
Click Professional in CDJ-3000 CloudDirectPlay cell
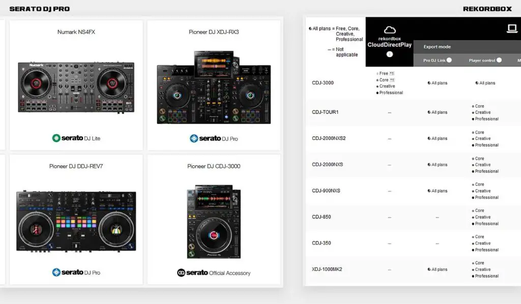(x=389, y=93)
